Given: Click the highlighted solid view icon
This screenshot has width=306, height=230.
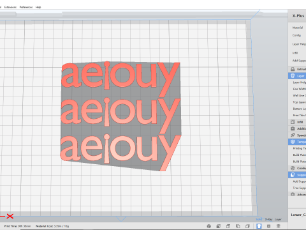Looking at the screenshot, I should pos(259,226).
